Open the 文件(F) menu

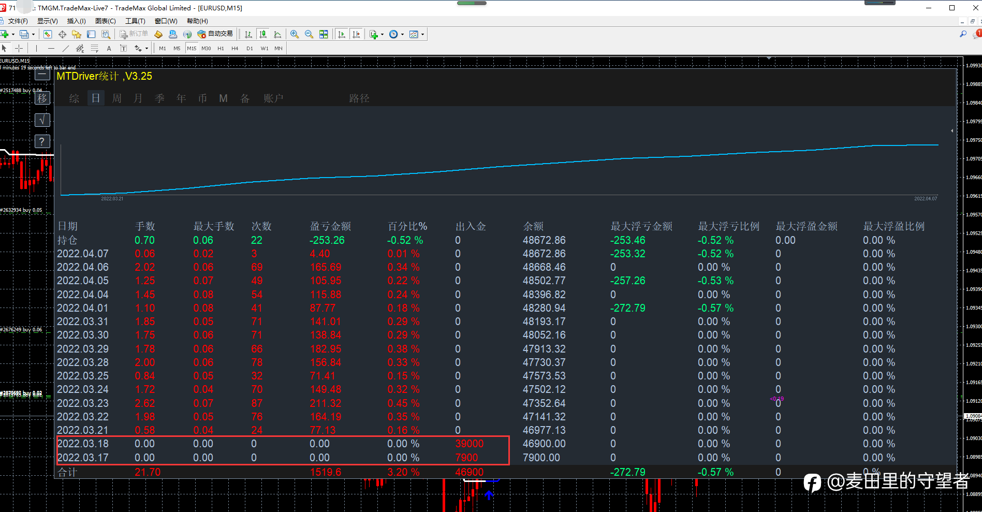pos(18,21)
